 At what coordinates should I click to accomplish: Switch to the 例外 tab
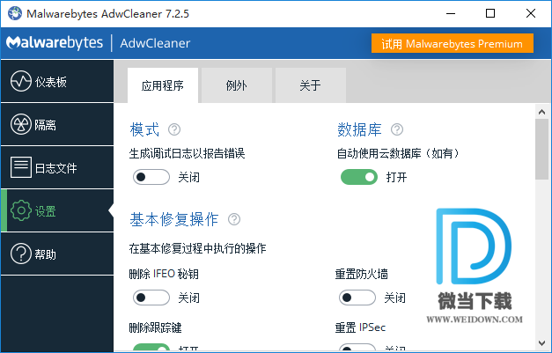tap(237, 85)
